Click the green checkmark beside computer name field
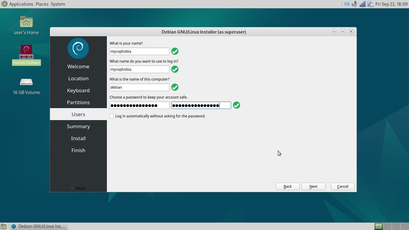Screen dimensions: 409x230 [x=175, y=87]
